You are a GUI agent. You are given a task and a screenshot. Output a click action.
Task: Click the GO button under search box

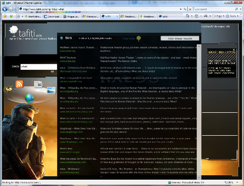click(x=52, y=71)
